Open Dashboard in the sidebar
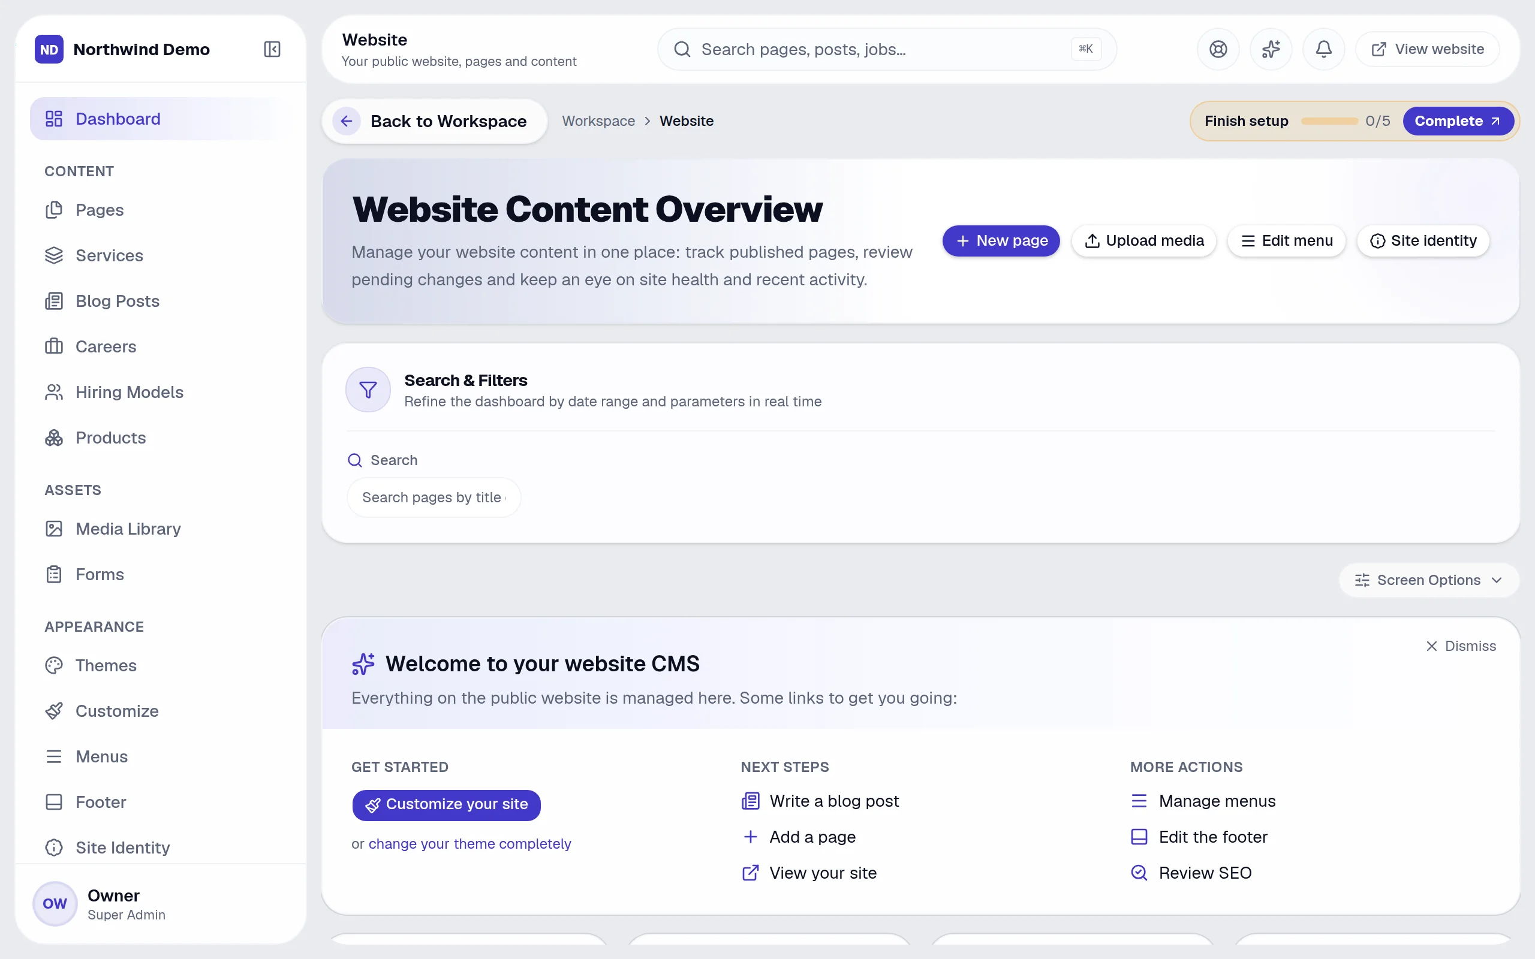 161,119
